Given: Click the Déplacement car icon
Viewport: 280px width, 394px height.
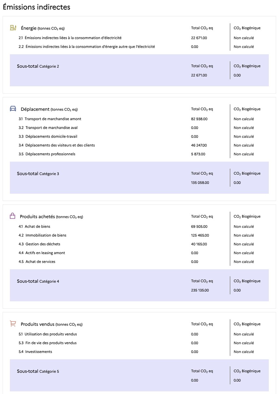Looking at the screenshot, I should pyautogui.click(x=13, y=109).
